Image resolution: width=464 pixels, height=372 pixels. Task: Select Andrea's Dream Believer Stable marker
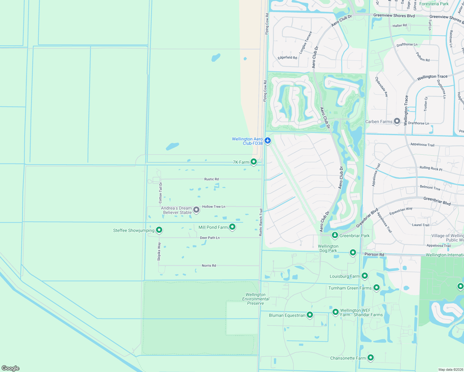coord(196,210)
